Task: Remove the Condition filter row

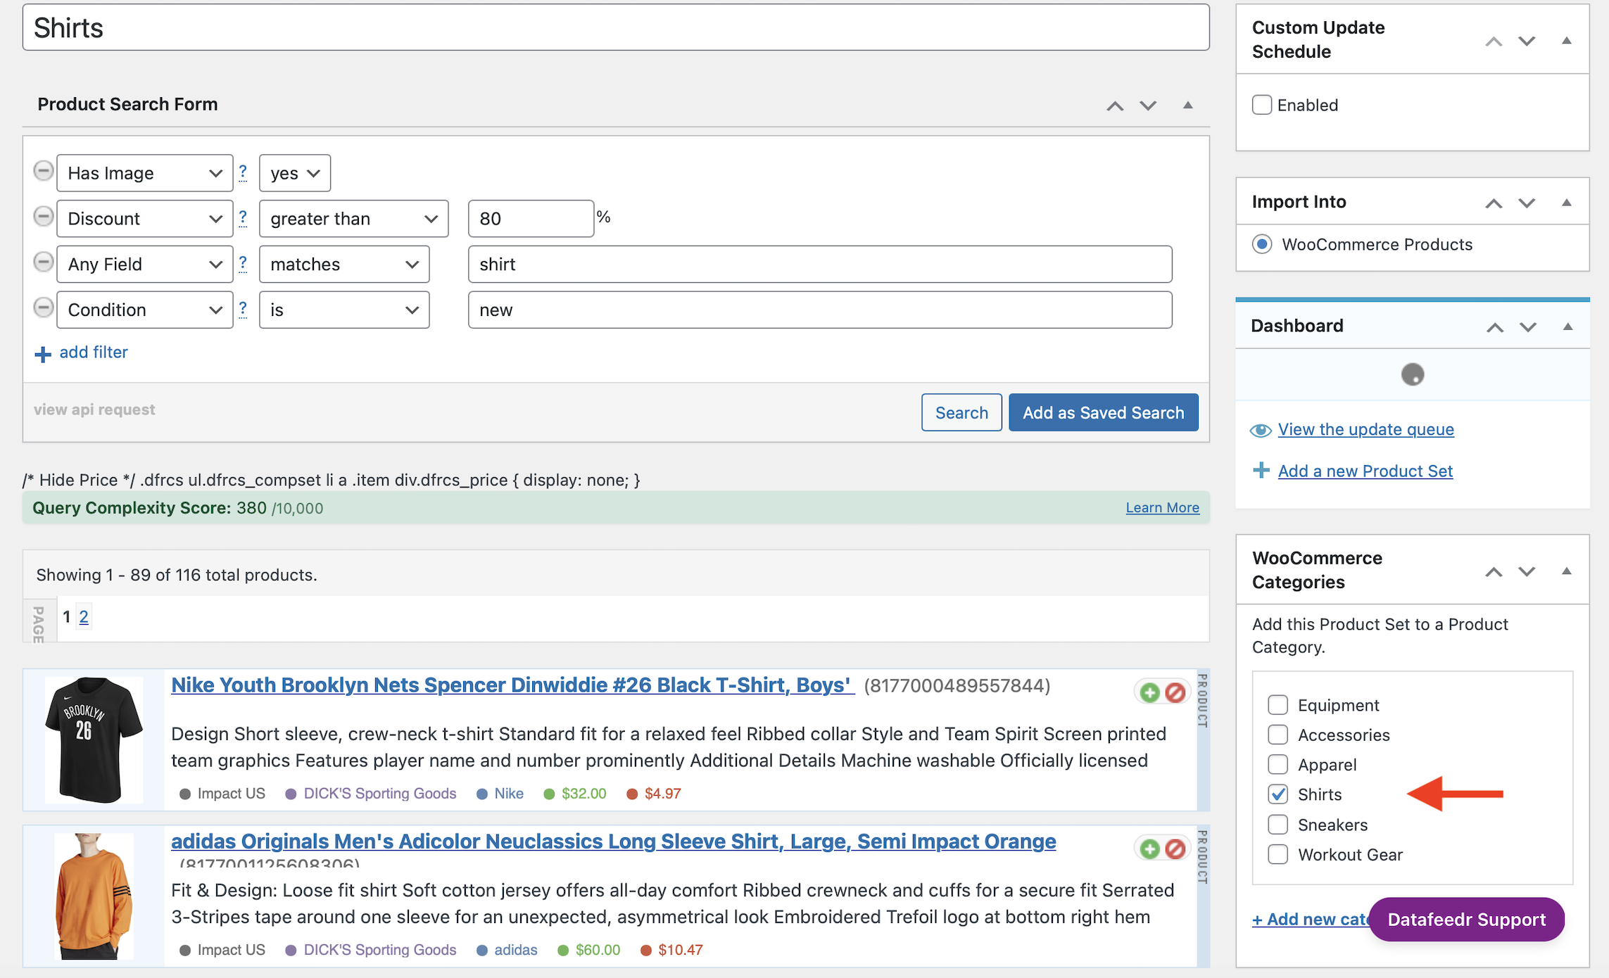Action: click(x=44, y=308)
